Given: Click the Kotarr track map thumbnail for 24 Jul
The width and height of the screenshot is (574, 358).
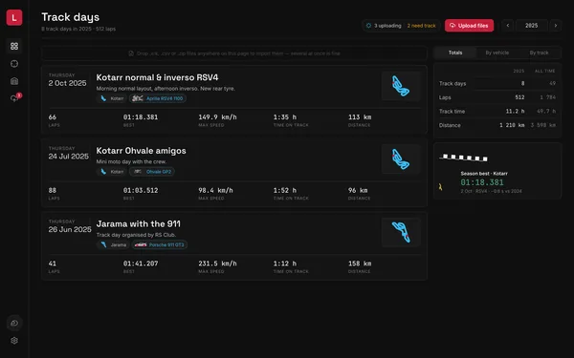Looking at the screenshot, I should click(x=401, y=158).
